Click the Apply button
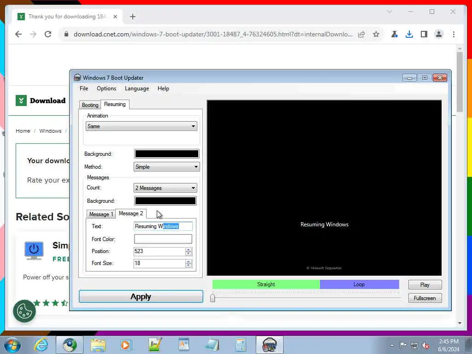The height and width of the screenshot is (354, 472). 141,296
